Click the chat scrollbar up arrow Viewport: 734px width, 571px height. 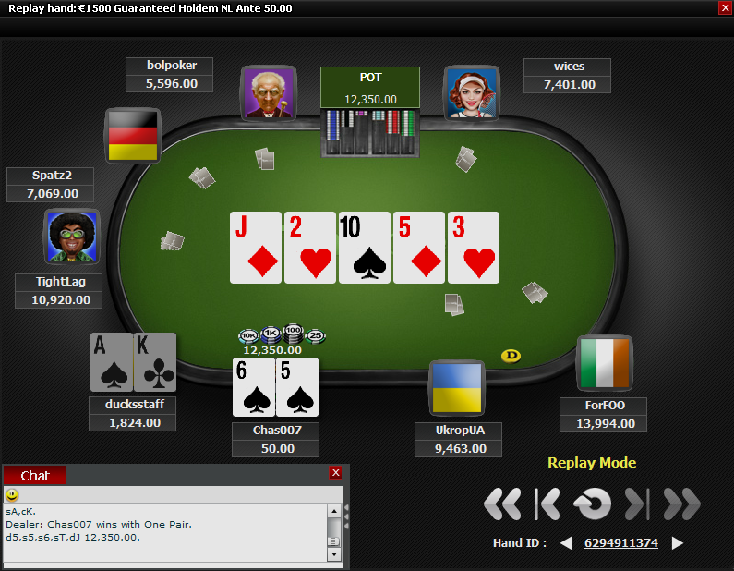click(334, 511)
